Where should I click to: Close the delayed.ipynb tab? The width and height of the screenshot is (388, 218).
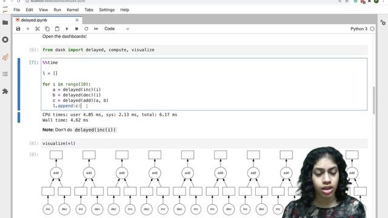coord(77,20)
